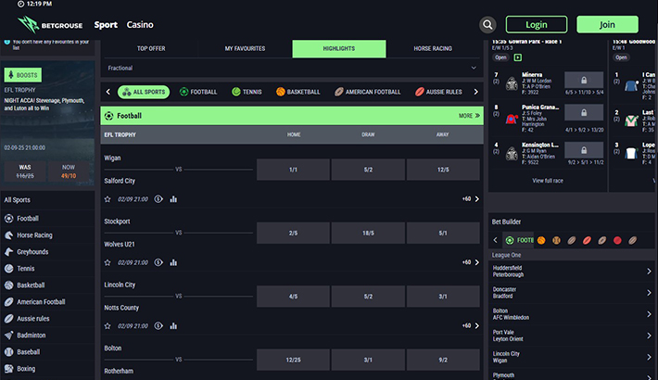Switch to the Horse Racing tab

[x=434, y=48]
